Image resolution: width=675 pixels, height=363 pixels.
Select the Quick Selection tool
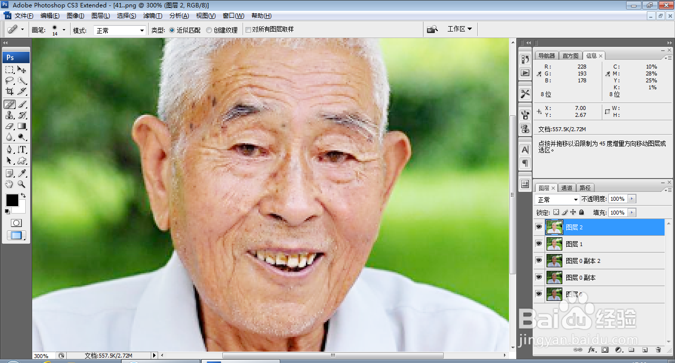pyautogui.click(x=22, y=80)
